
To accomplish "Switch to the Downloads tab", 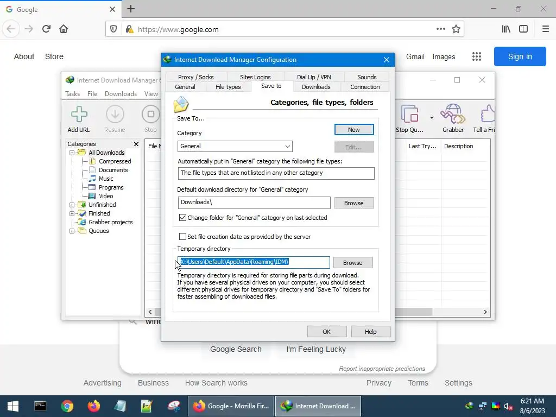I will point(316,87).
